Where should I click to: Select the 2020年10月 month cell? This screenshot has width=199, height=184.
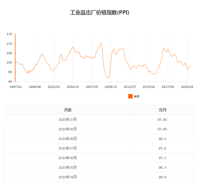point(68,119)
